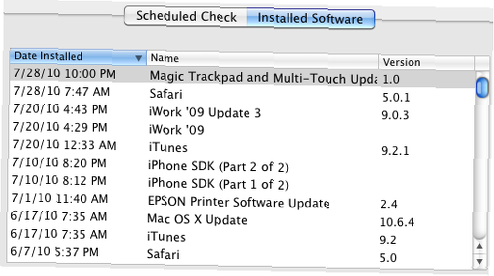The image size is (494, 276).
Task: Select iPhone SDK (Part 1 of 2)
Action: [x=218, y=184]
